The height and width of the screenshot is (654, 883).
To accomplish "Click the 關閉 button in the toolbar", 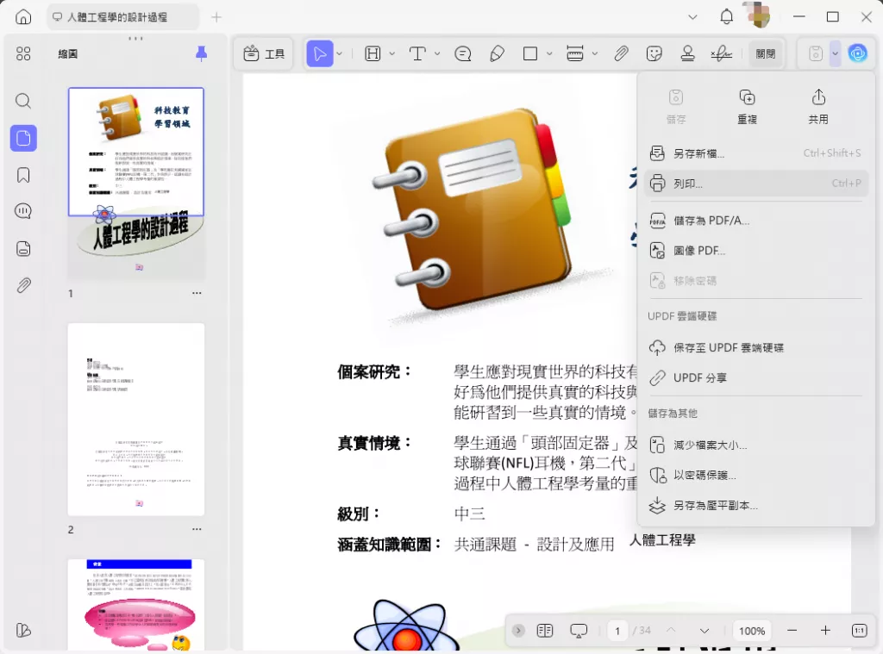I will click(x=766, y=53).
